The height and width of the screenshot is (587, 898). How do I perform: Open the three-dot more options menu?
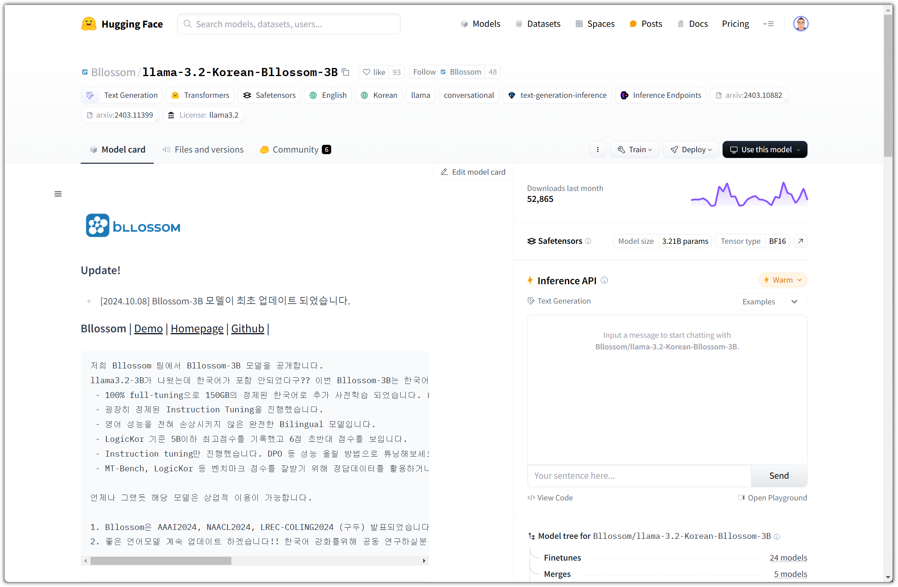pos(598,149)
